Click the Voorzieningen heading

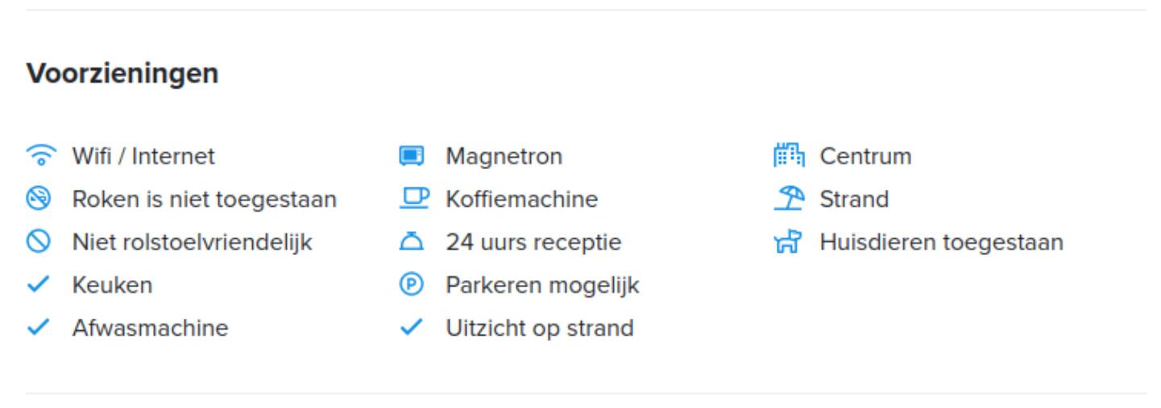[122, 74]
